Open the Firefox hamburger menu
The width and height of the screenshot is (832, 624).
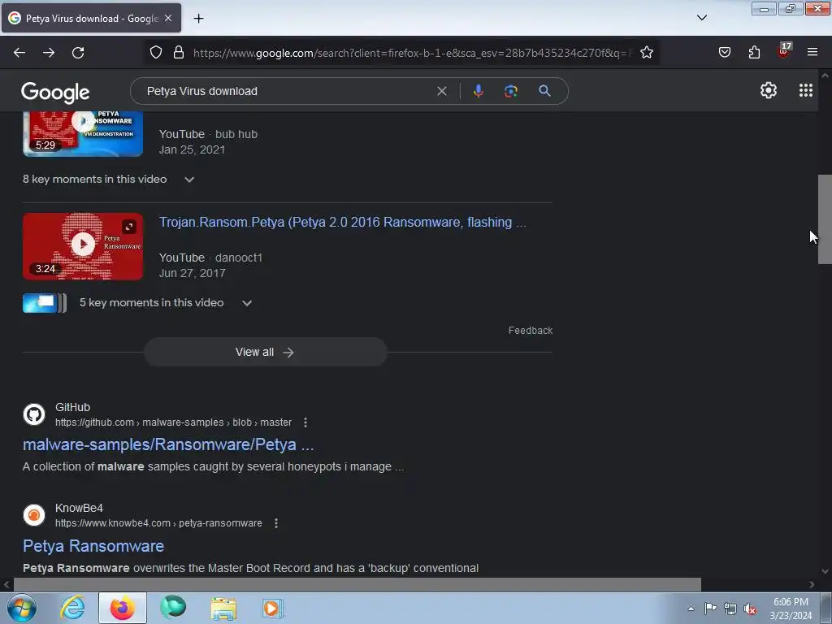tap(812, 53)
